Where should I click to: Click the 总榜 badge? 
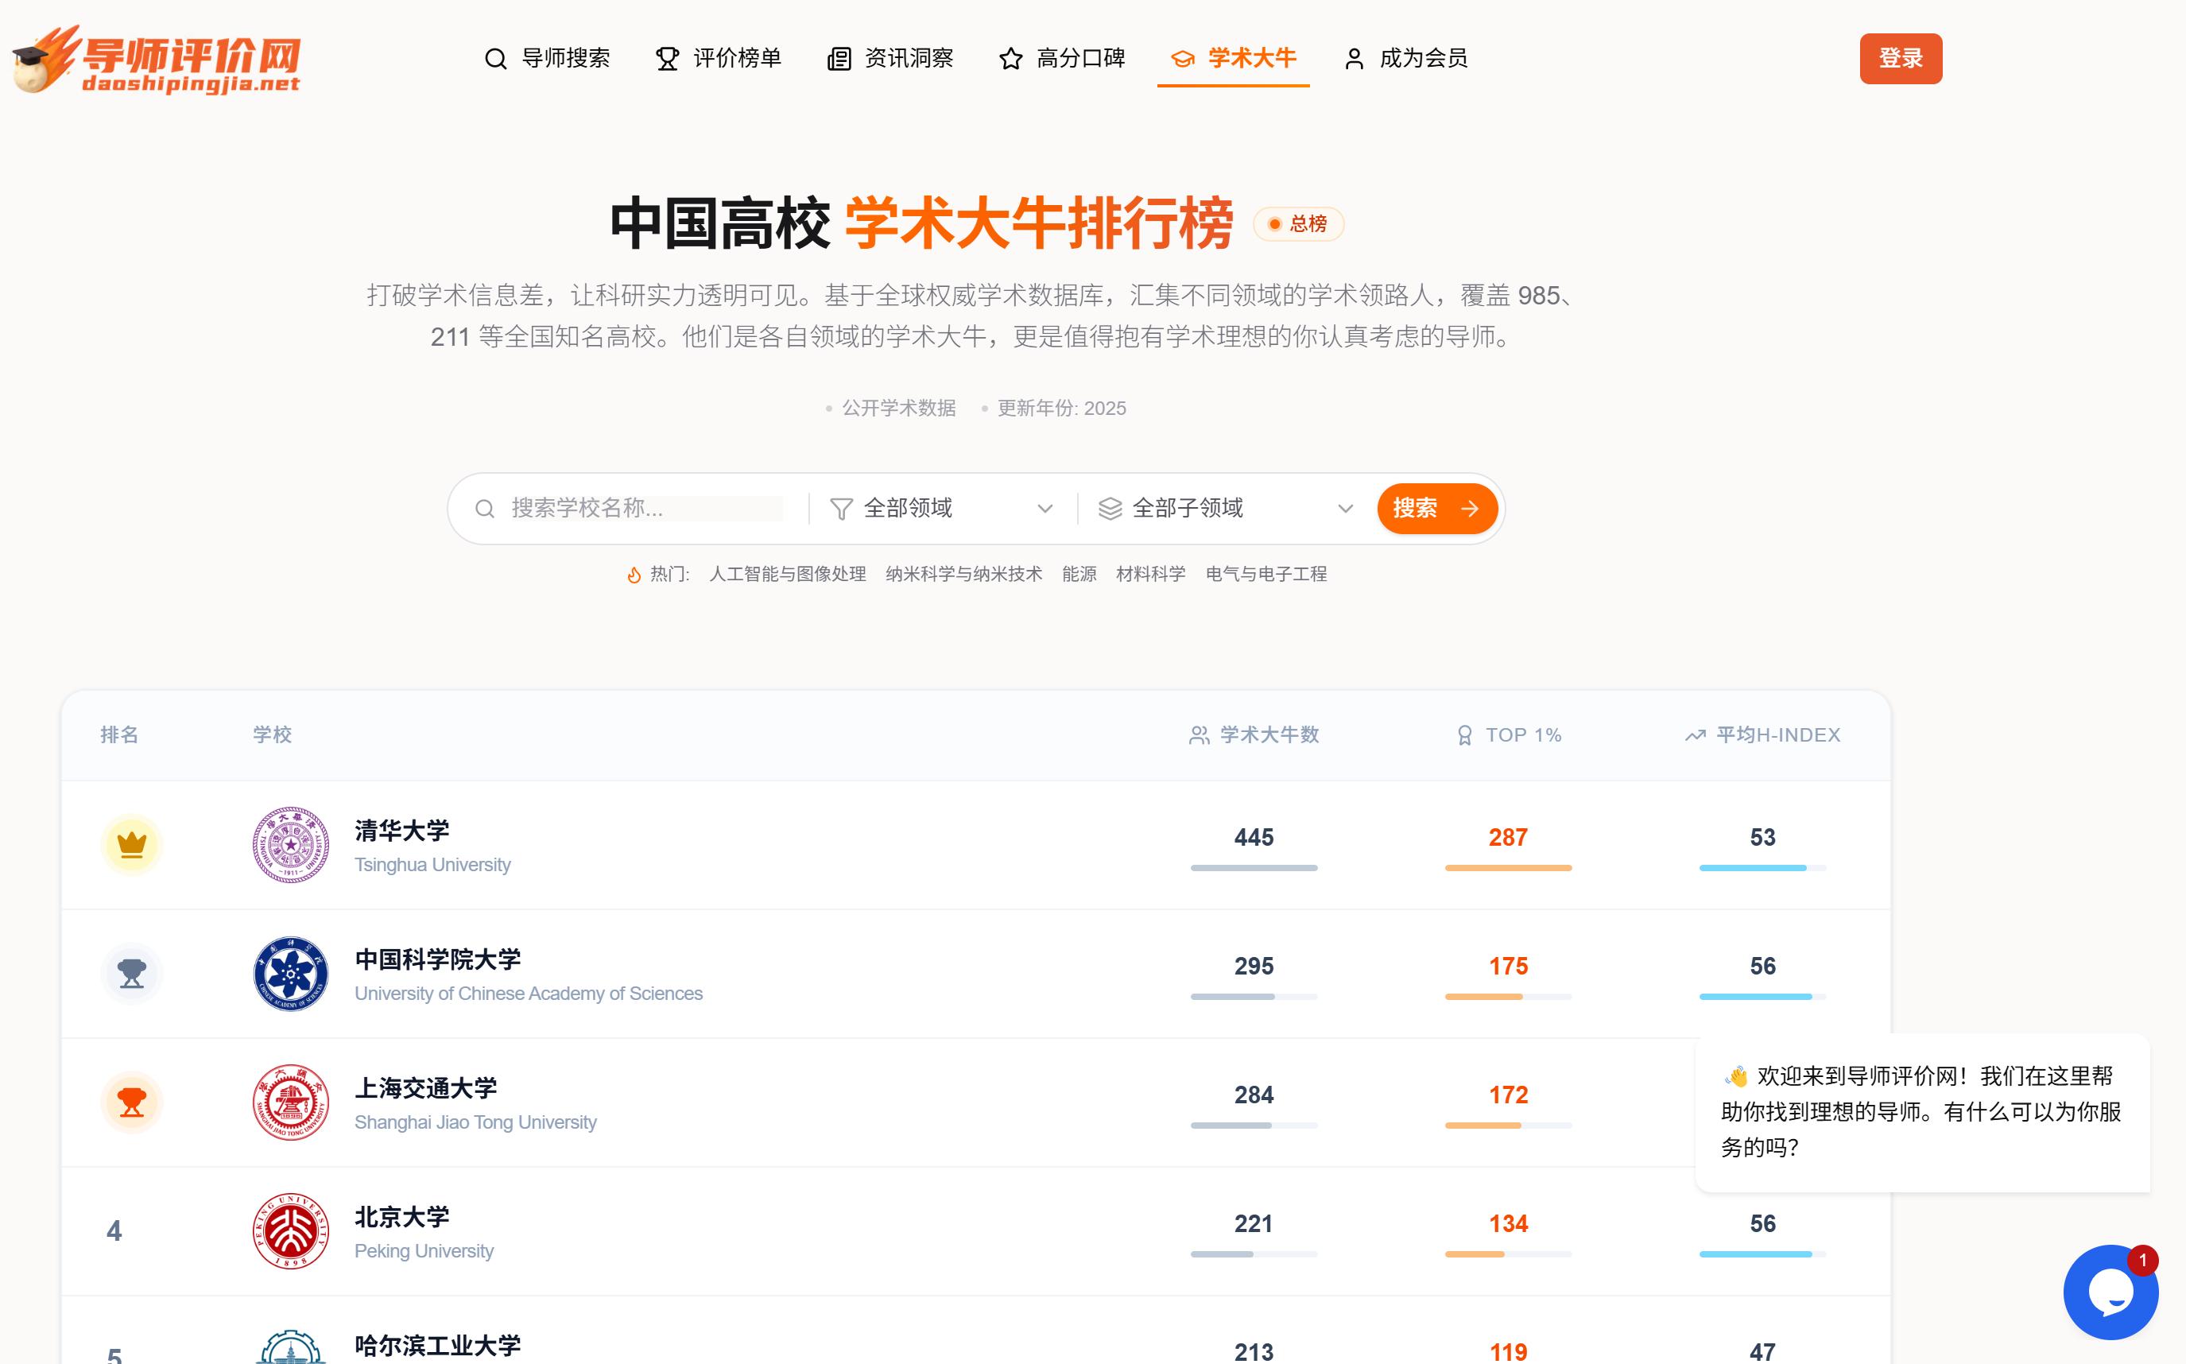pyautogui.click(x=1298, y=223)
